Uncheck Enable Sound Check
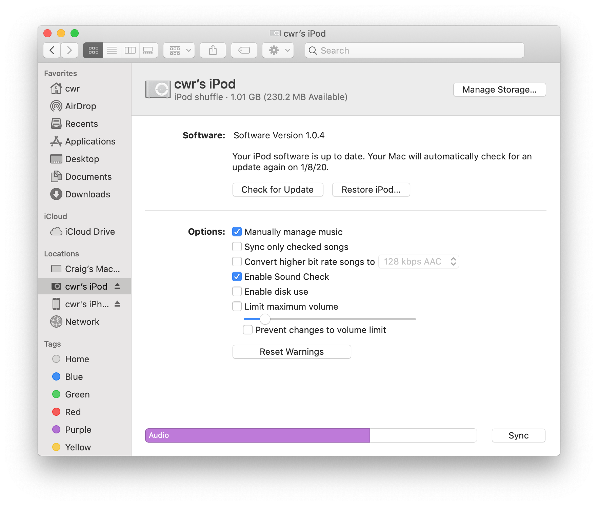 pos(237,276)
